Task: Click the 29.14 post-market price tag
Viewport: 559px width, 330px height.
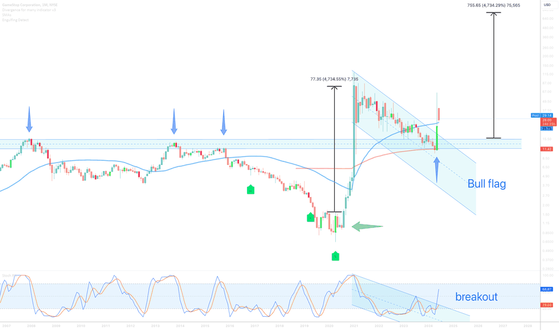Action: click(546, 116)
